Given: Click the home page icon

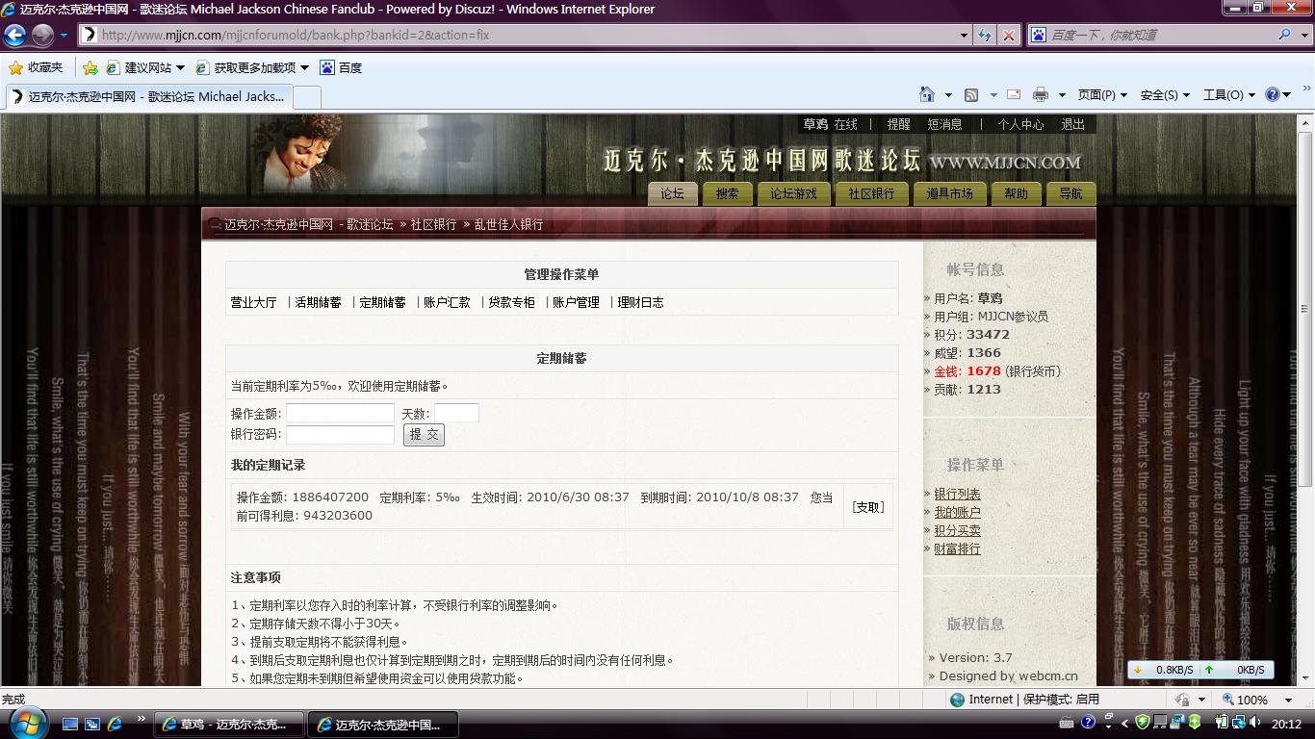Looking at the screenshot, I should point(926,94).
